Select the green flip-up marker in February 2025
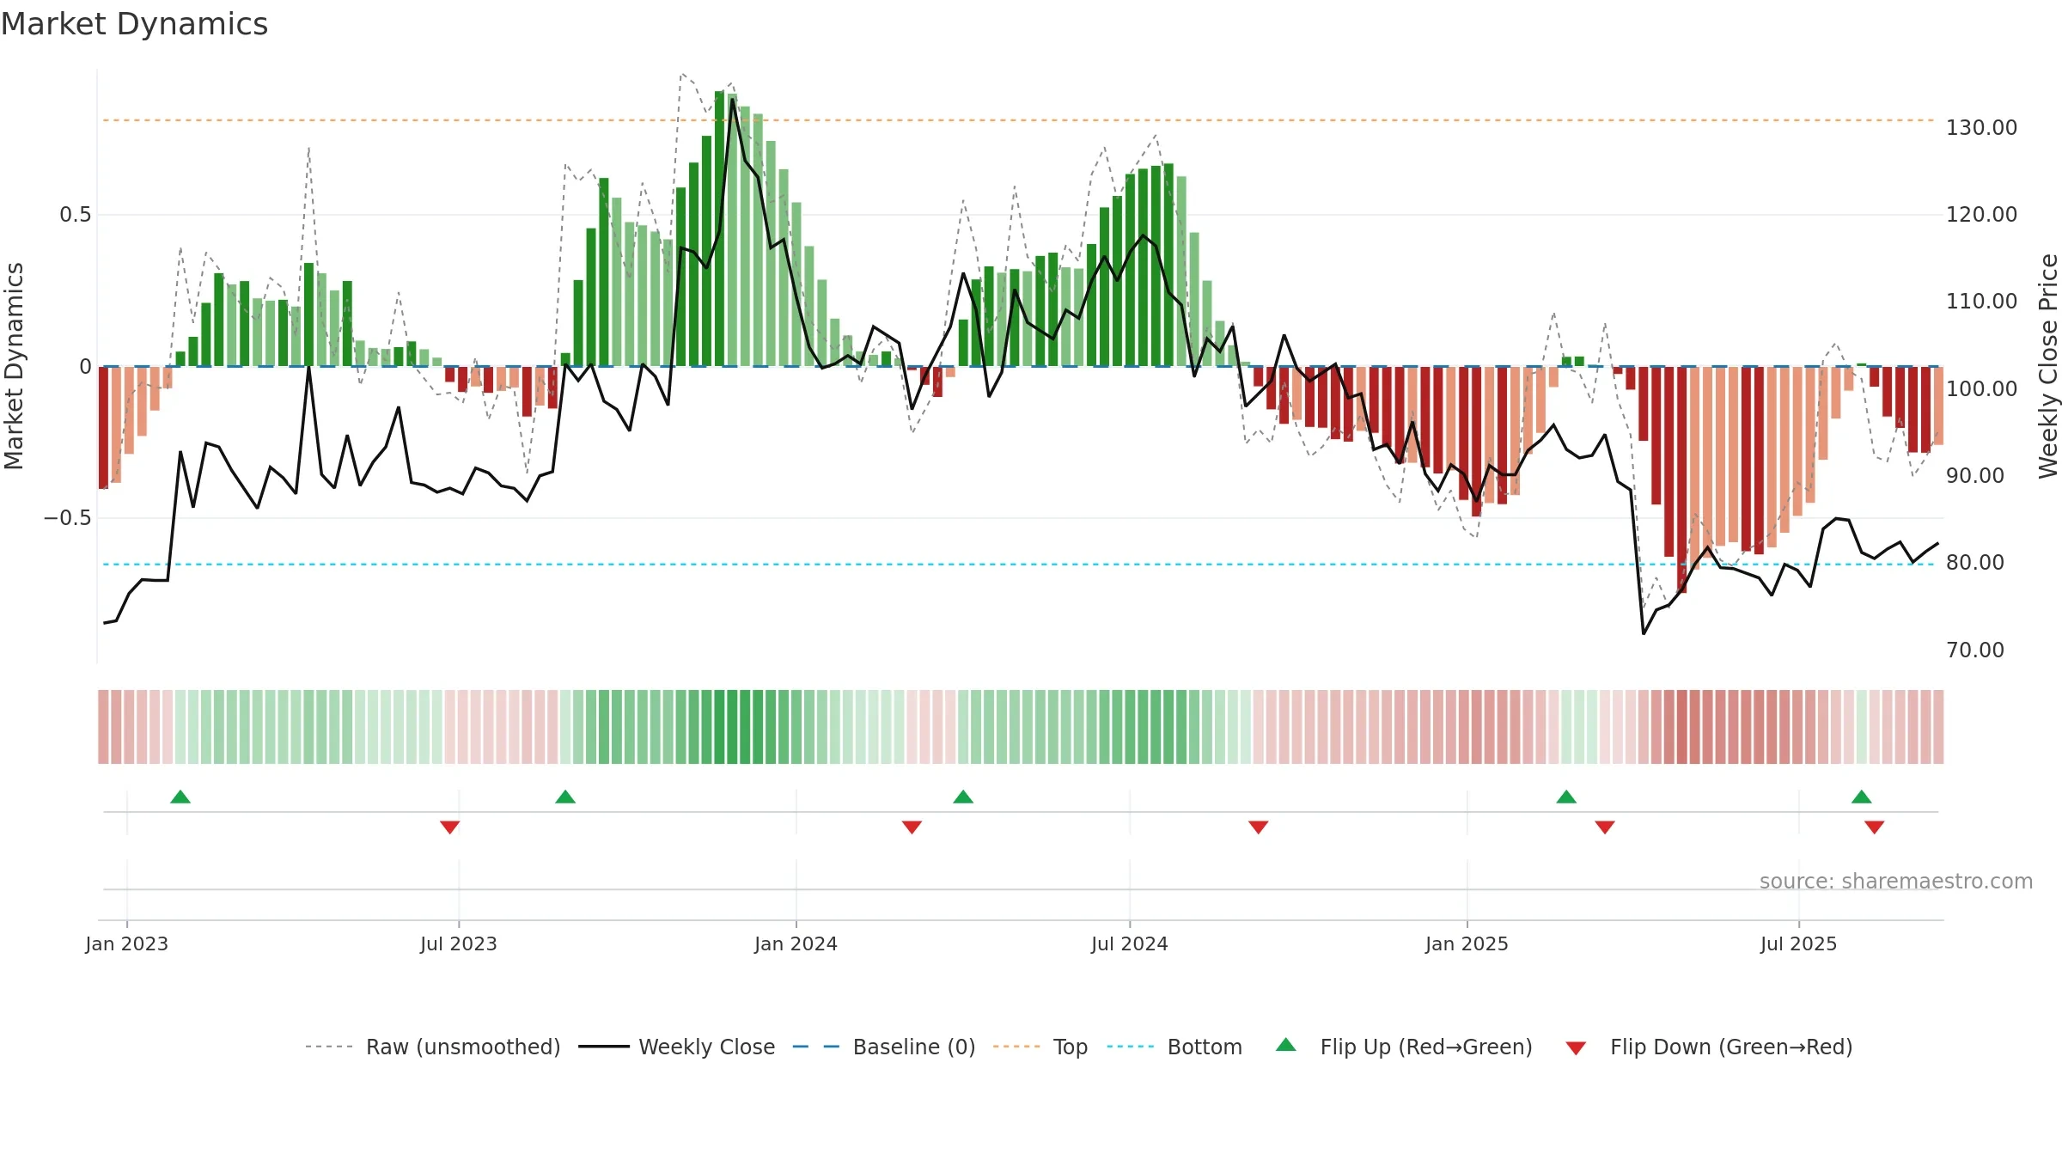The height and width of the screenshot is (1160, 2062). coord(1566,797)
